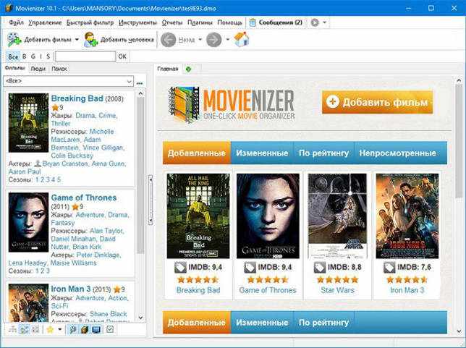Screen dimensions: 466x348
Task: Click the grey round icon after Сообщения
Action: pos(315,22)
